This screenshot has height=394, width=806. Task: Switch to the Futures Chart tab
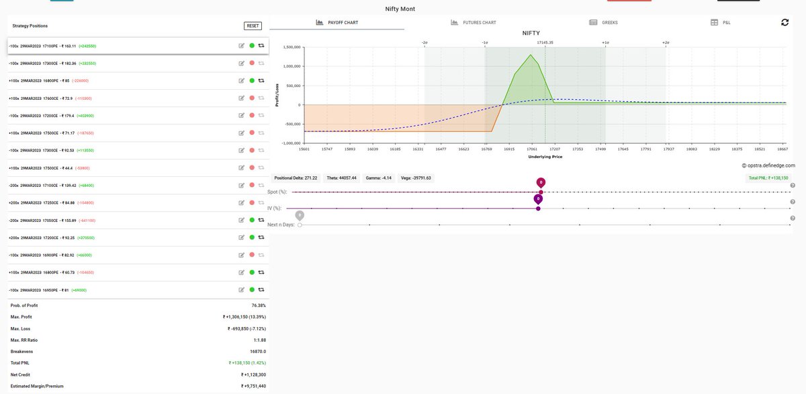click(474, 22)
